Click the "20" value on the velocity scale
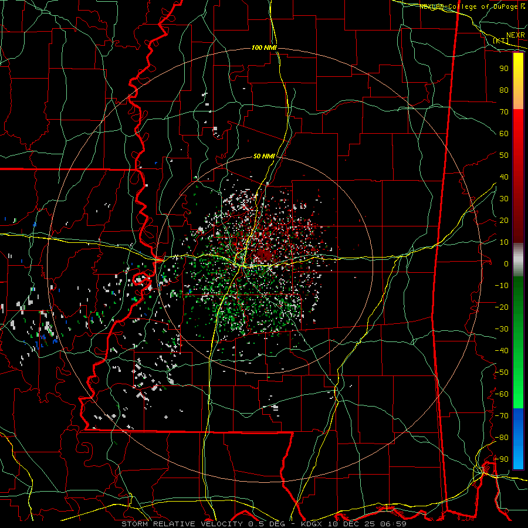Image resolution: width=528 pixels, height=528 pixels. point(504,221)
